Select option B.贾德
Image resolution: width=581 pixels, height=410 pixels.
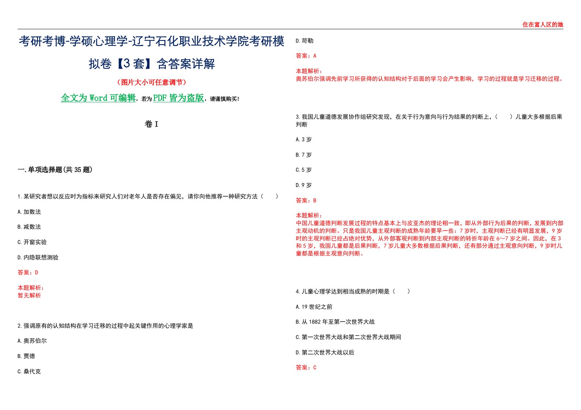point(26,356)
